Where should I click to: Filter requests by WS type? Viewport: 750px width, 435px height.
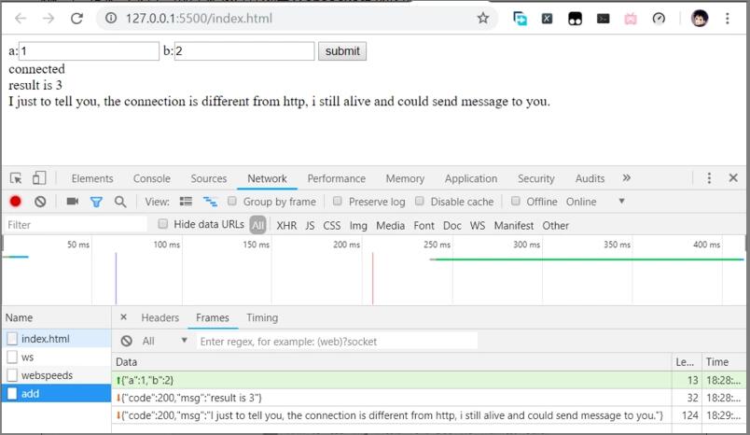(x=478, y=225)
